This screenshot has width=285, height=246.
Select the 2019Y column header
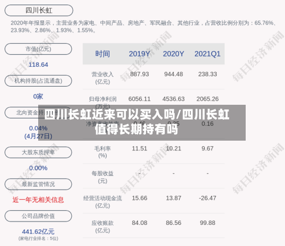click(x=140, y=54)
